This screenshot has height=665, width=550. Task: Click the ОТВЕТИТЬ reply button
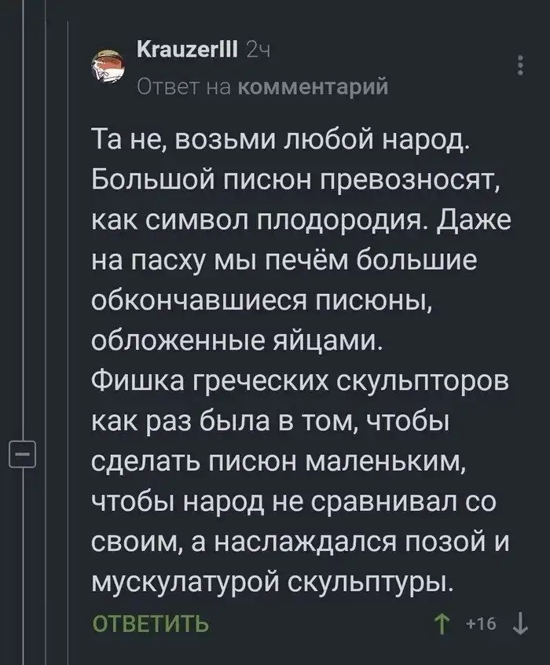click(x=150, y=625)
